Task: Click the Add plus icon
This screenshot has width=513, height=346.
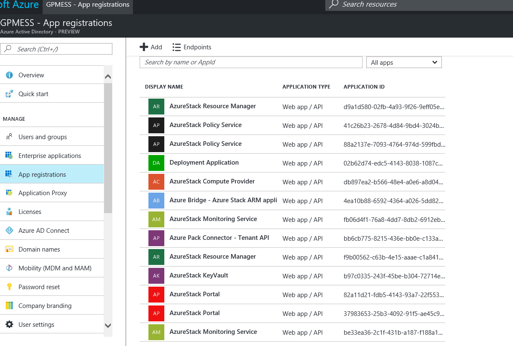Action: click(x=144, y=47)
